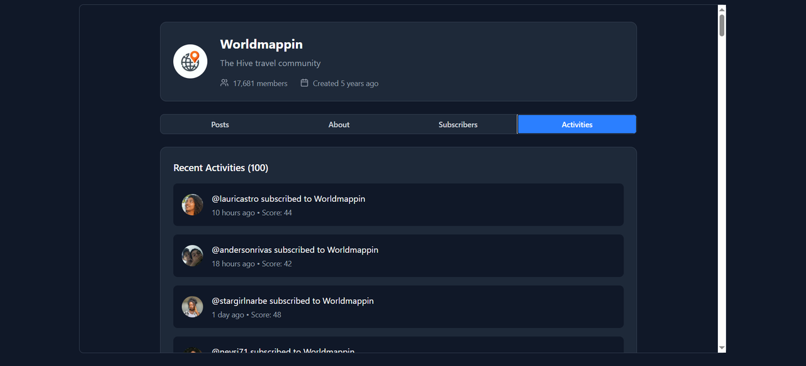The height and width of the screenshot is (366, 806).
Task: Click '18 hours ago • Score: 42'
Action: click(252, 263)
